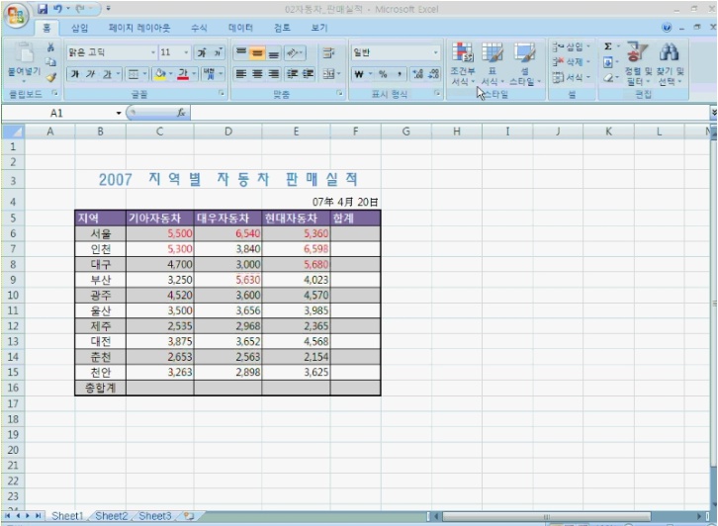This screenshot has height=526, width=718.
Task: Click the 찾기 및 선택 button
Action: pyautogui.click(x=670, y=63)
